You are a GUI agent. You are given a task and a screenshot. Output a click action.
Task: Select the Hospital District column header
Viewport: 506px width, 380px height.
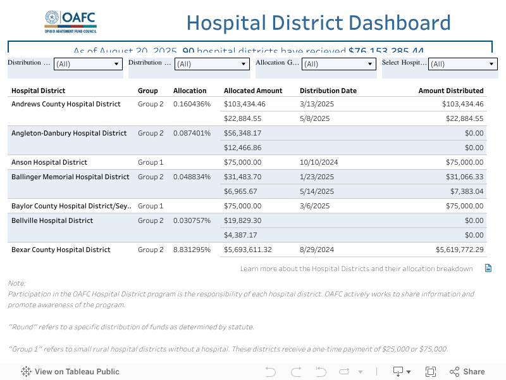[x=38, y=91]
